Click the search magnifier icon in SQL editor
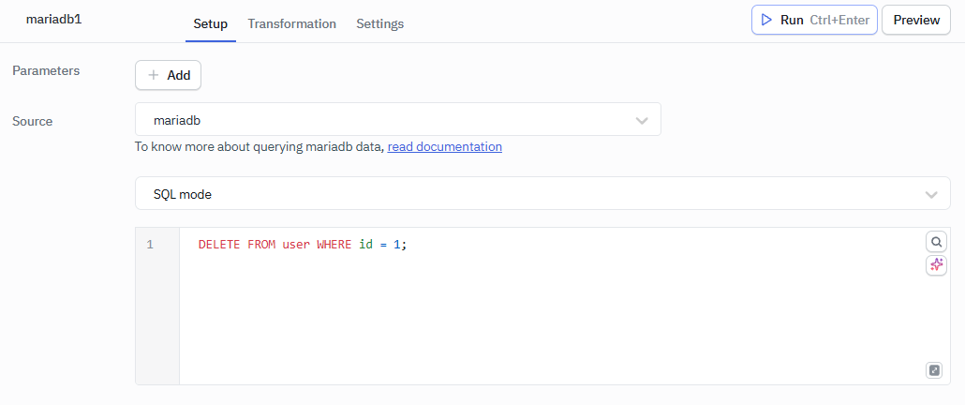Image resolution: width=965 pixels, height=405 pixels. pyautogui.click(x=936, y=242)
